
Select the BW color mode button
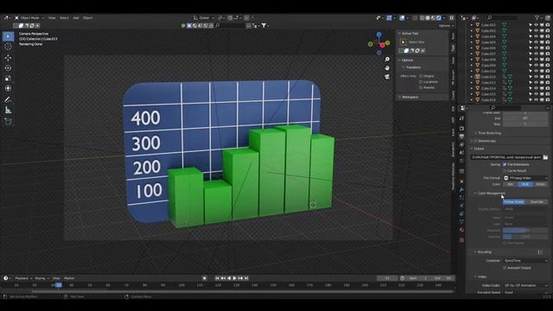click(511, 184)
